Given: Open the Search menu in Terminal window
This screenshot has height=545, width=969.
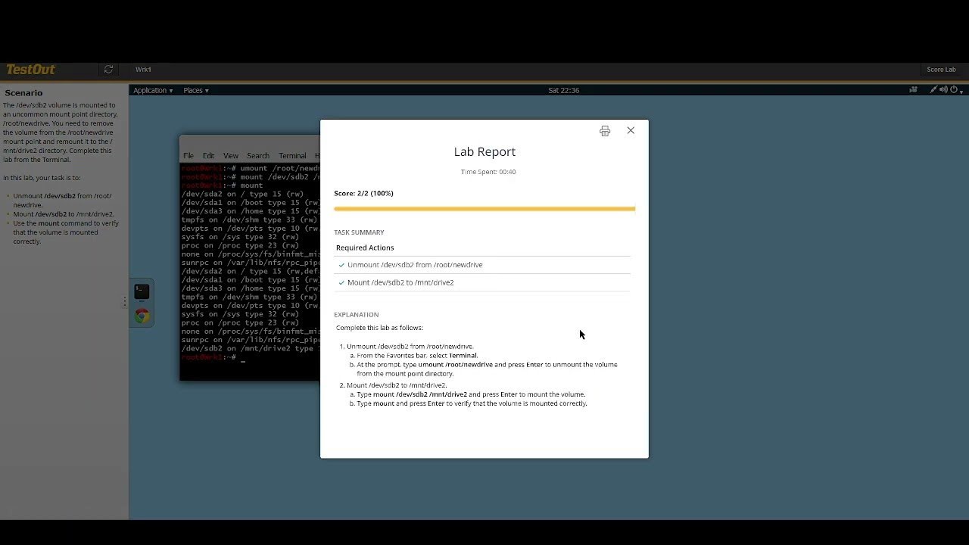Looking at the screenshot, I should click(258, 156).
